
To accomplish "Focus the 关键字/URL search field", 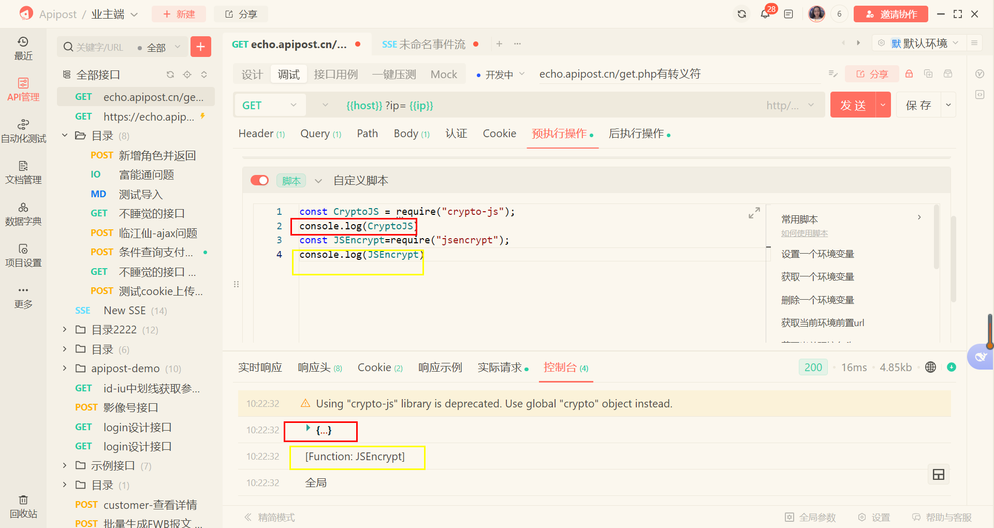I will pyautogui.click(x=99, y=48).
